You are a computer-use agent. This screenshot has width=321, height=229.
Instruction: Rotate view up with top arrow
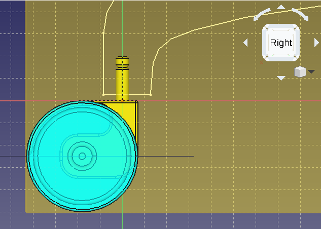click(x=281, y=8)
